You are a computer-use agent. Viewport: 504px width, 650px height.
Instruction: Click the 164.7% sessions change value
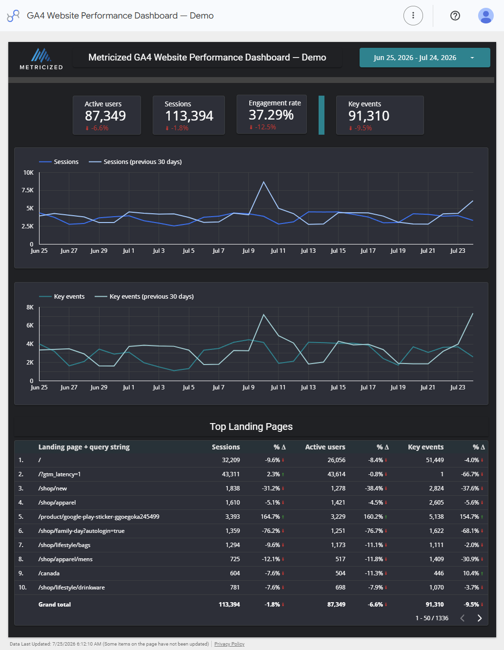coord(270,517)
